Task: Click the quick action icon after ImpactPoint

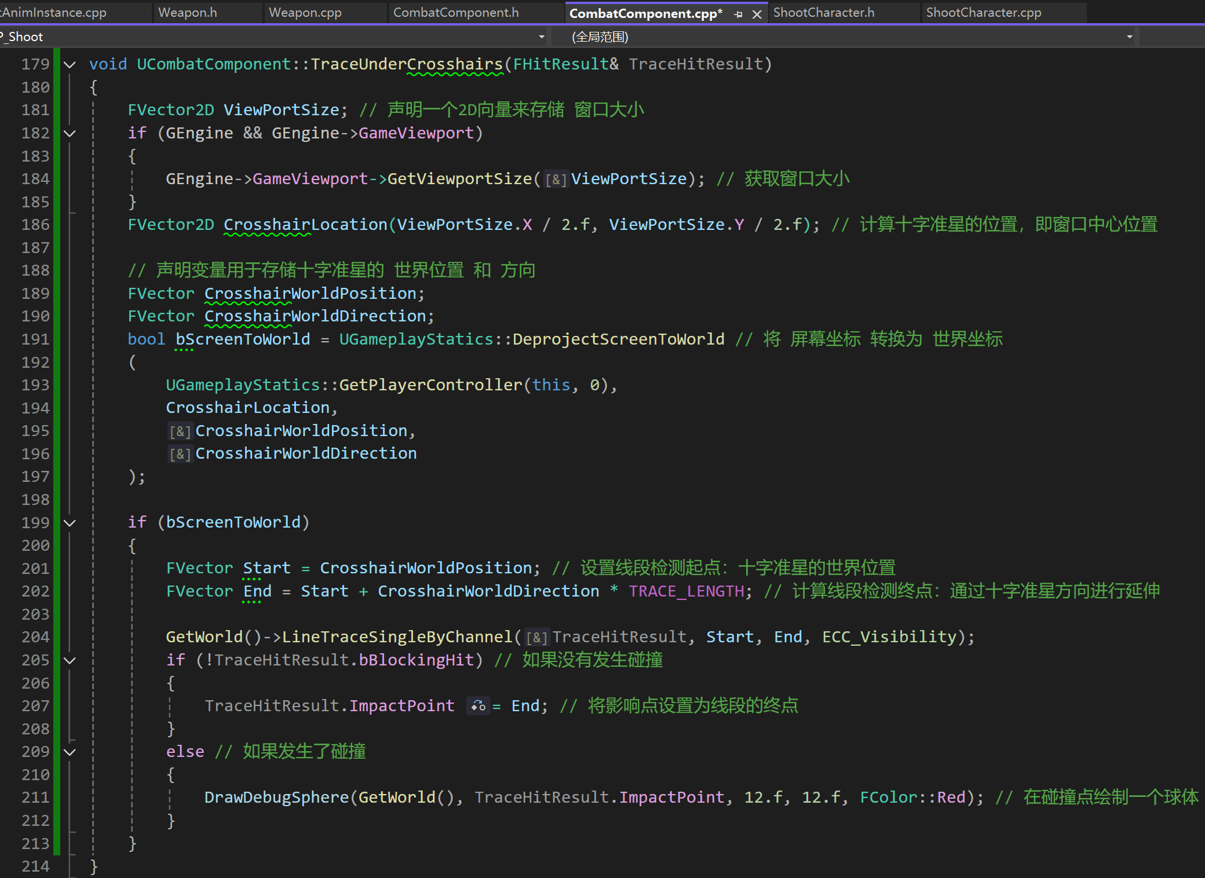Action: point(479,706)
